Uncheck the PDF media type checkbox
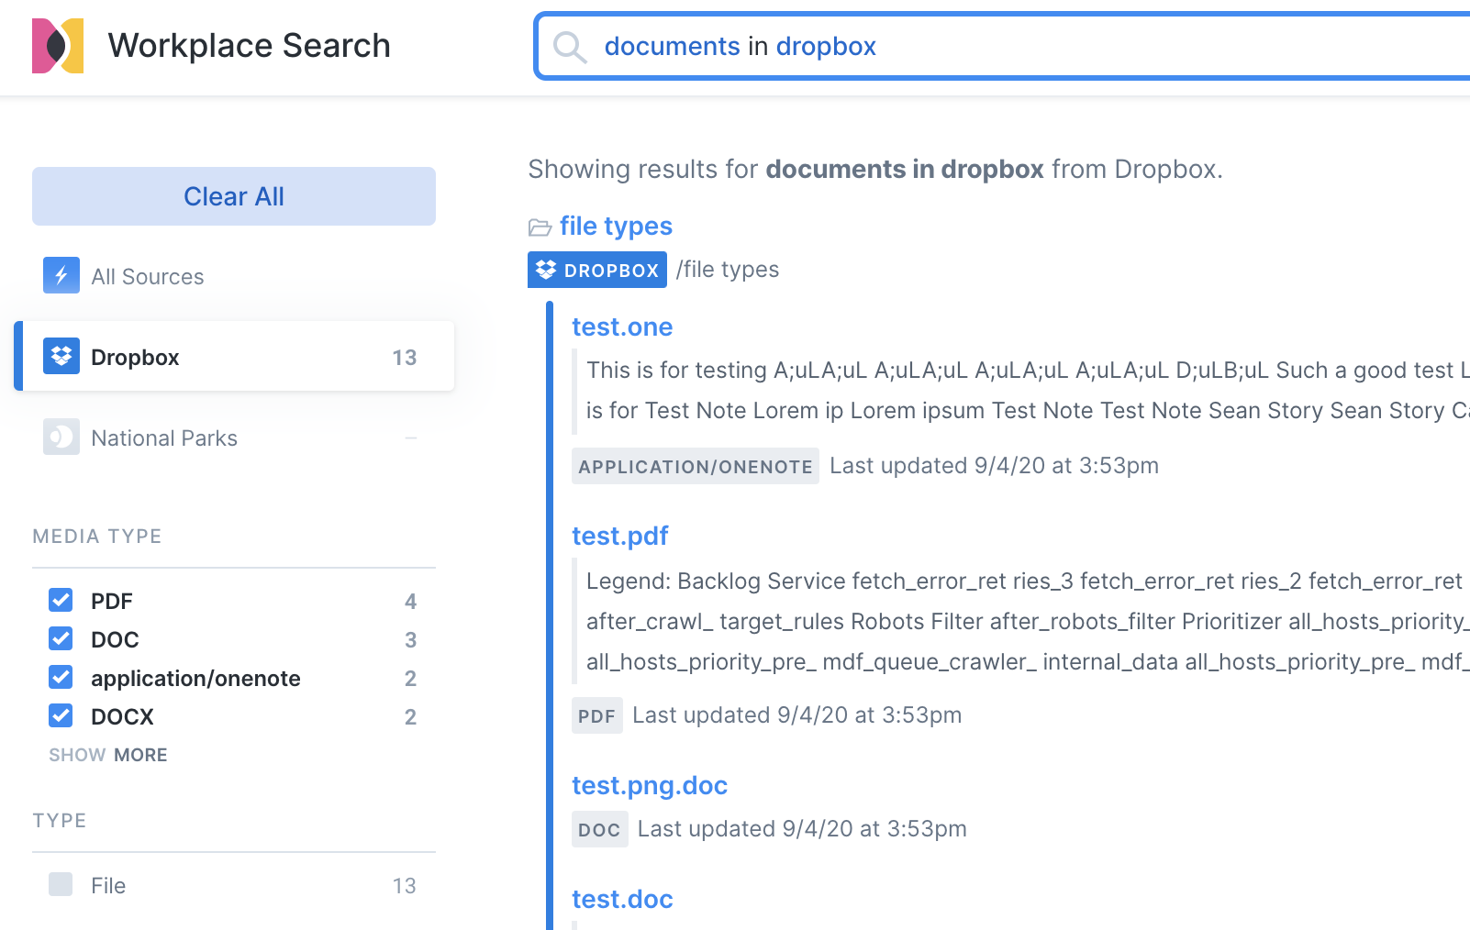1470x930 pixels. click(61, 600)
